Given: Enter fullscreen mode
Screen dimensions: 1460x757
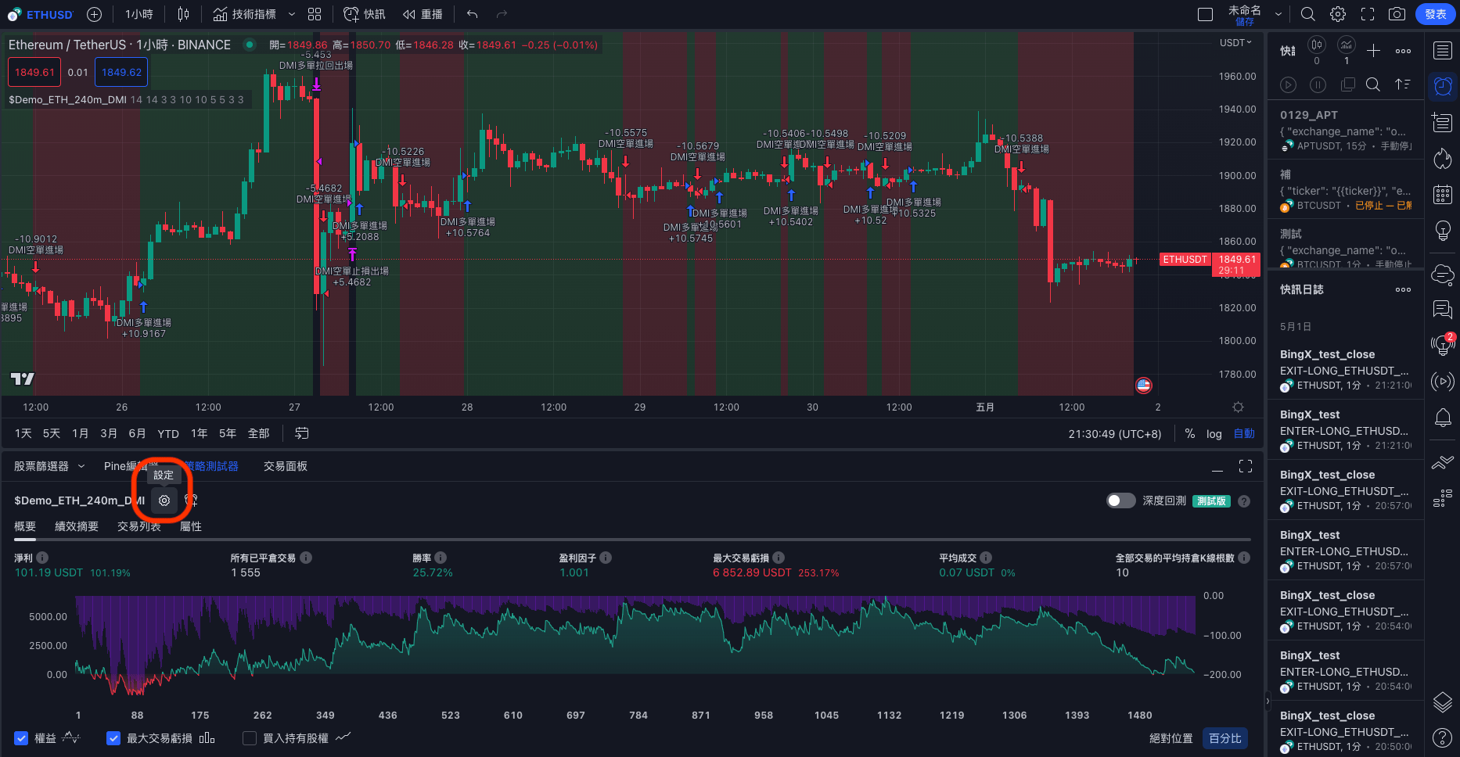Looking at the screenshot, I should 1368,14.
